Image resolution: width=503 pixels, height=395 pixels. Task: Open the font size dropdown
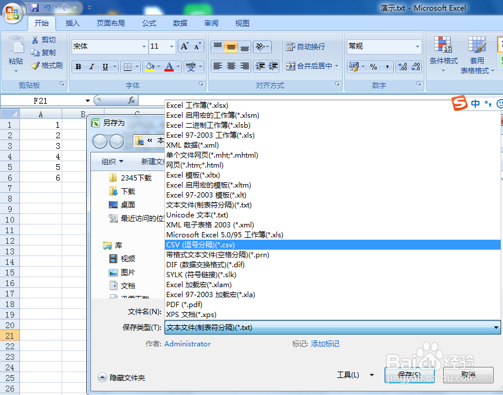(x=171, y=46)
